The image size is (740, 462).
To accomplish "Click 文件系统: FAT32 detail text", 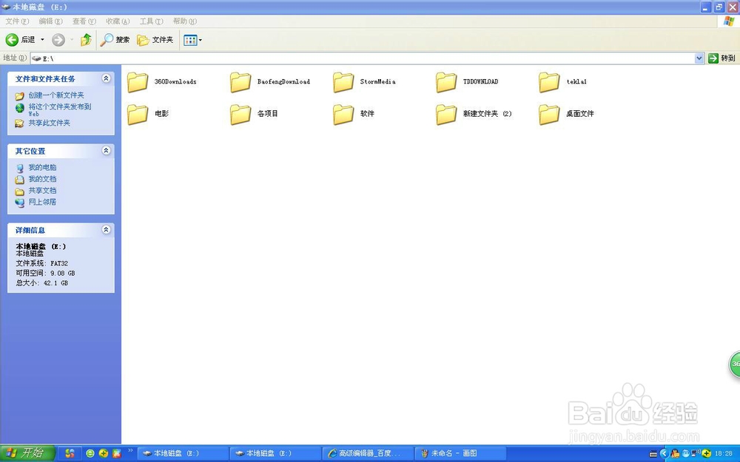I will pos(42,264).
